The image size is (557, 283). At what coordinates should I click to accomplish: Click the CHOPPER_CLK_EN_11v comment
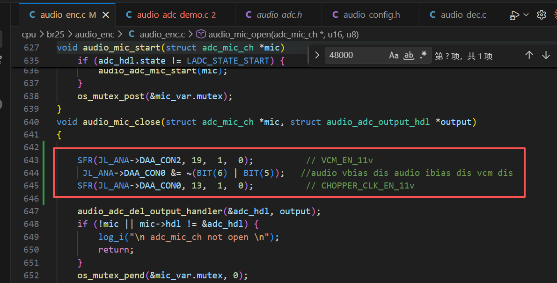click(x=360, y=186)
